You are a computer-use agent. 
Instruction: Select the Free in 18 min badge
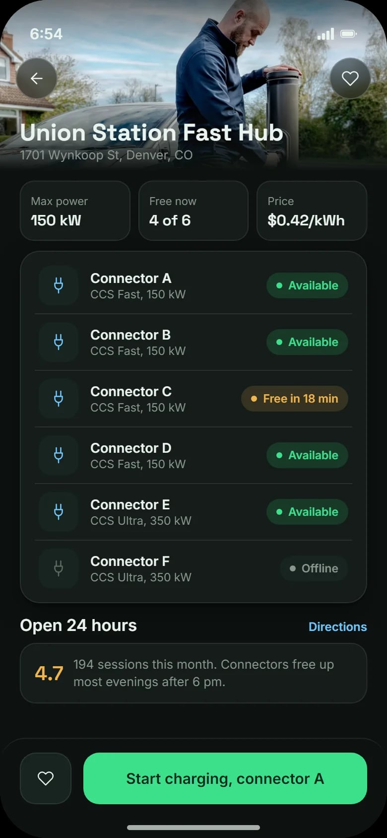point(295,399)
